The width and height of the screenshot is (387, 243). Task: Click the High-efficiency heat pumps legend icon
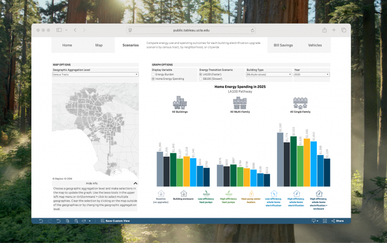click(x=228, y=194)
